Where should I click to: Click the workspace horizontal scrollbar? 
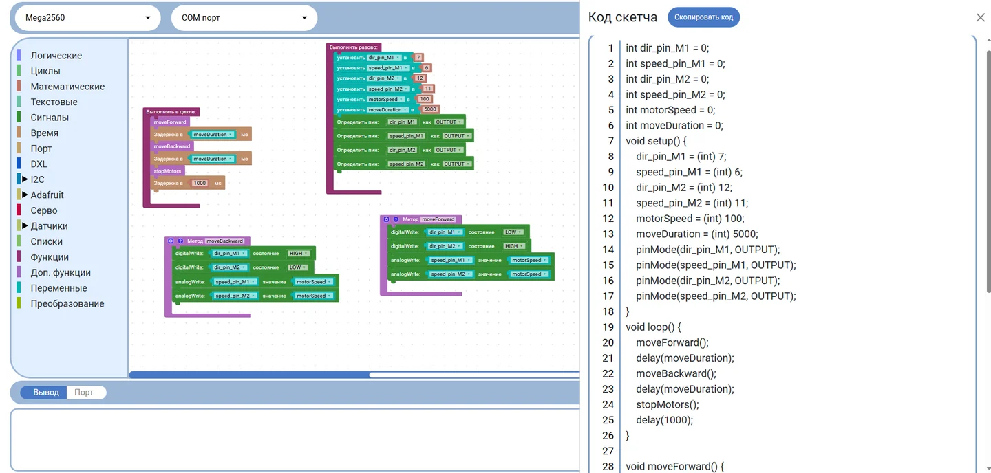click(x=354, y=375)
